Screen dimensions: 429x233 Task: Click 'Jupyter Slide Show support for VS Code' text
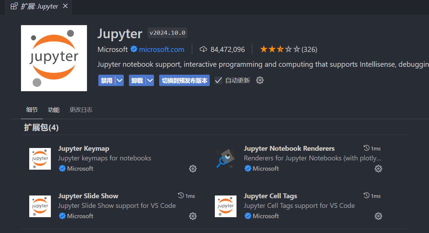[117, 205]
